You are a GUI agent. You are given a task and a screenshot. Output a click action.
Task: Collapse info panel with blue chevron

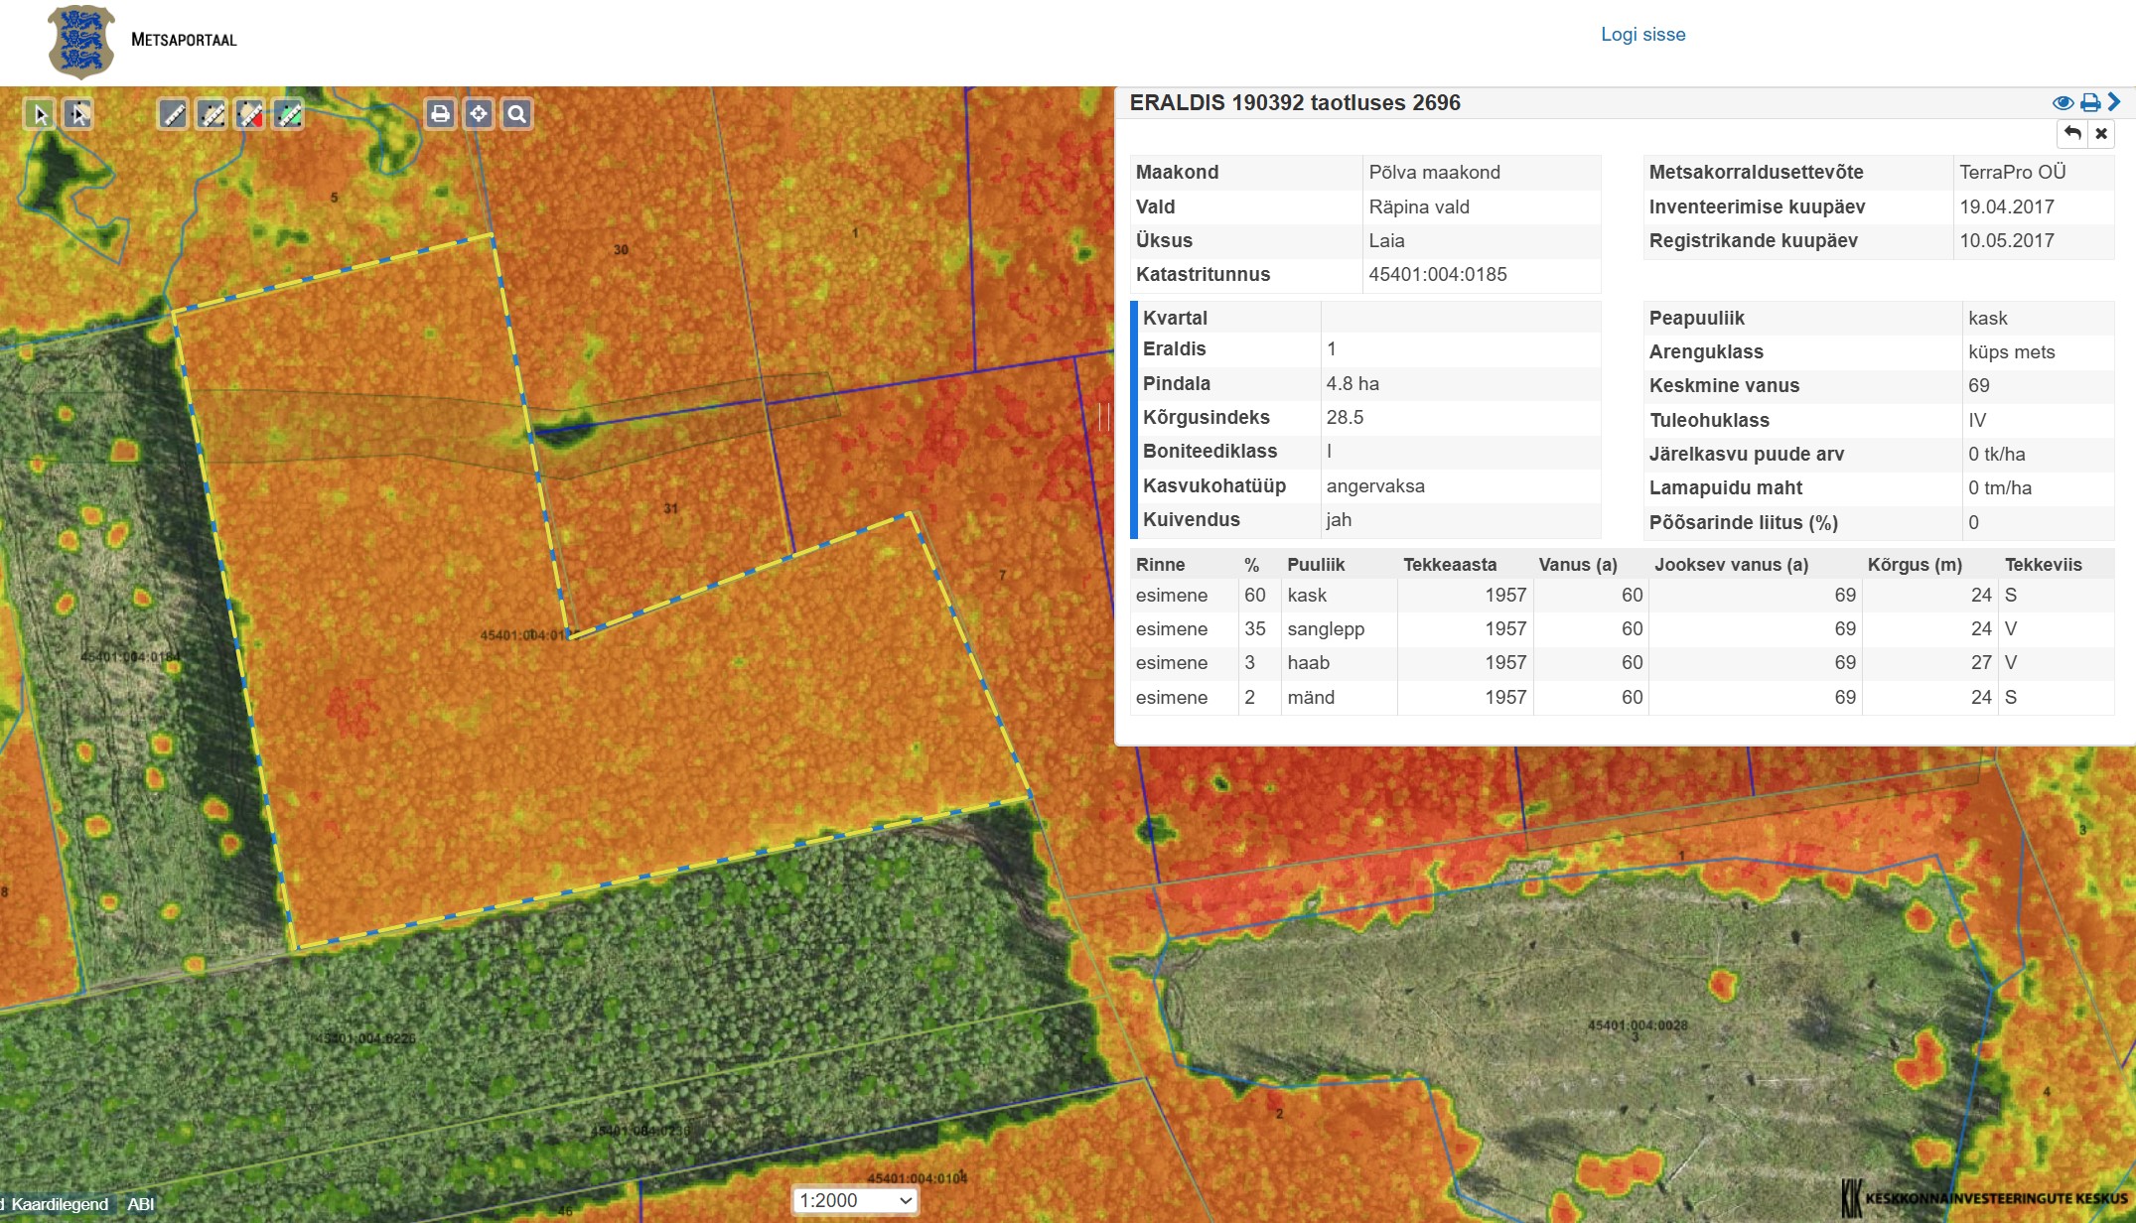coord(2115,102)
